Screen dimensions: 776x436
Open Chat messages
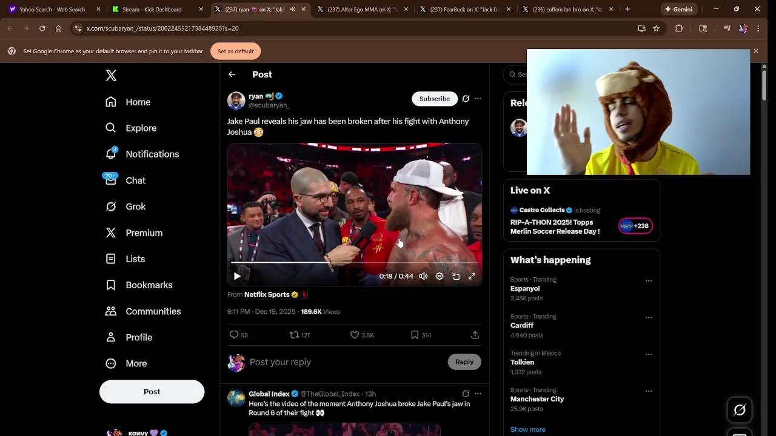125,180
